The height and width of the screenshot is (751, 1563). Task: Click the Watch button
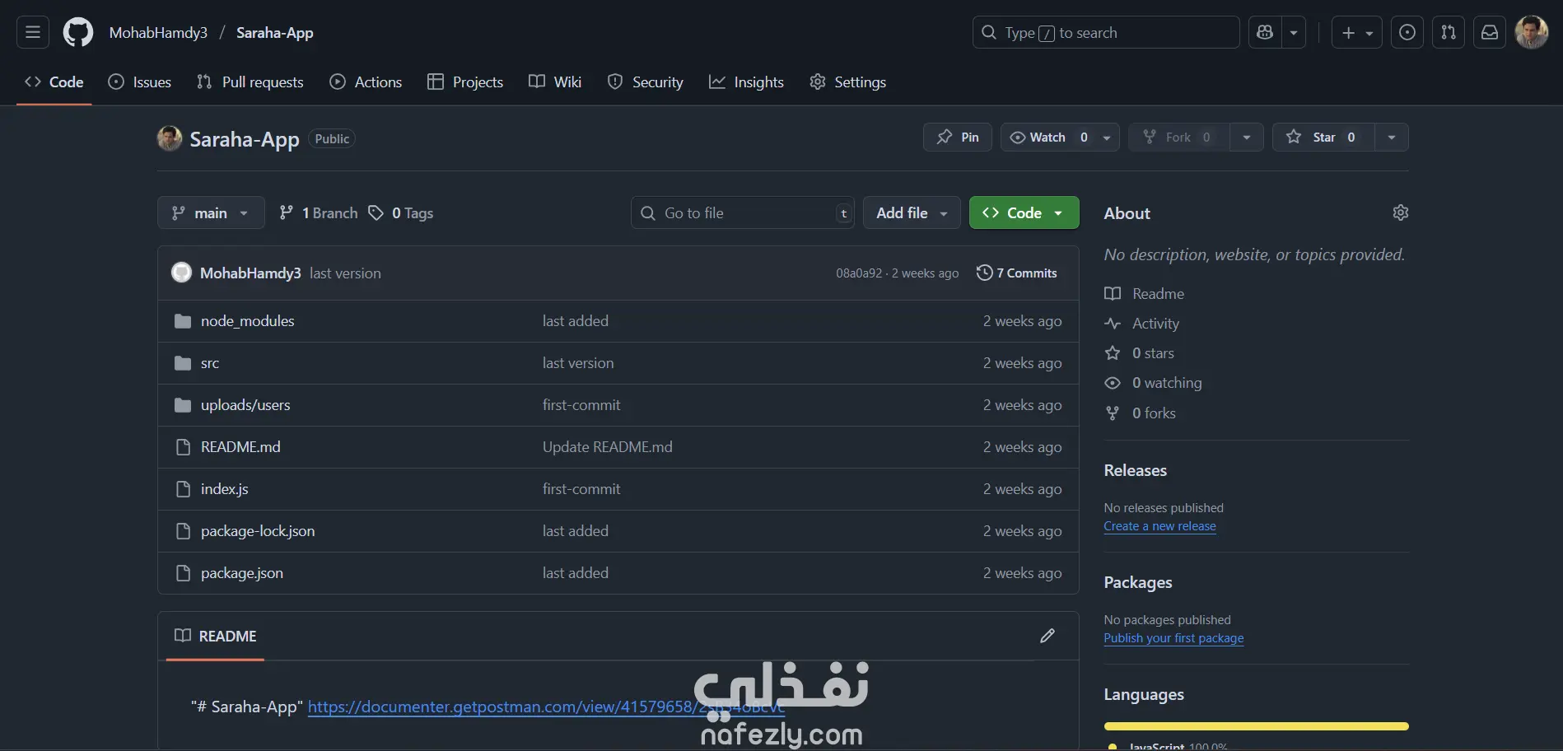click(x=1048, y=137)
